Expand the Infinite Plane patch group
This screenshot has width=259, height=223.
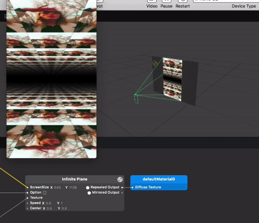[120, 180]
